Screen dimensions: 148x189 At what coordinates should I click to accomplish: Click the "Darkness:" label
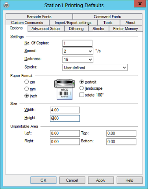coord(33,59)
